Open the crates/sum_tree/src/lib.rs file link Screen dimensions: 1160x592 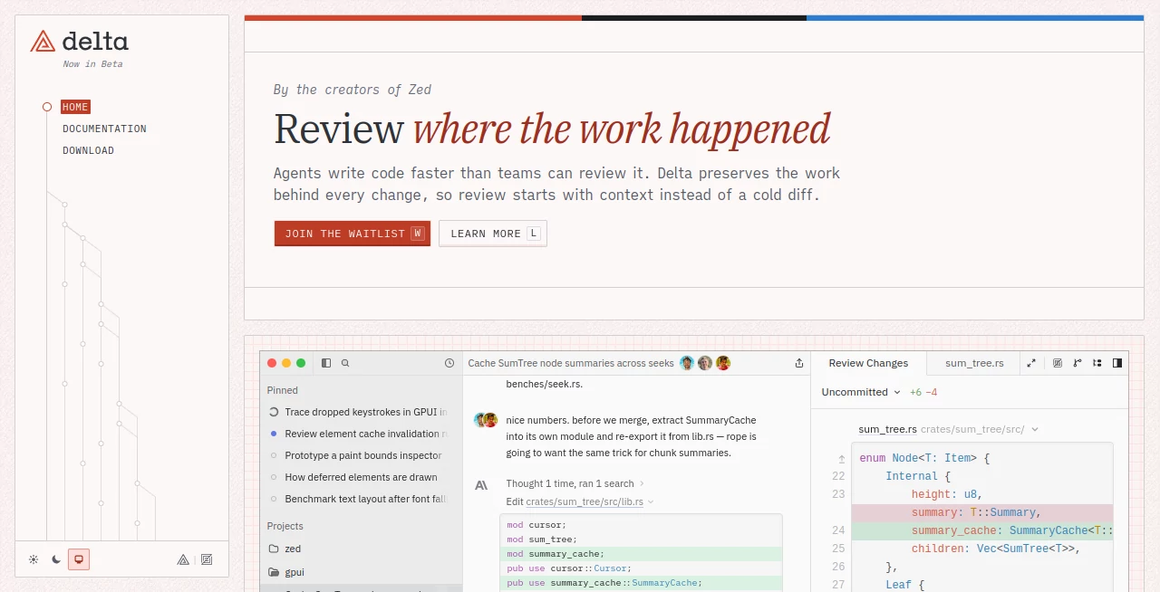point(585,501)
